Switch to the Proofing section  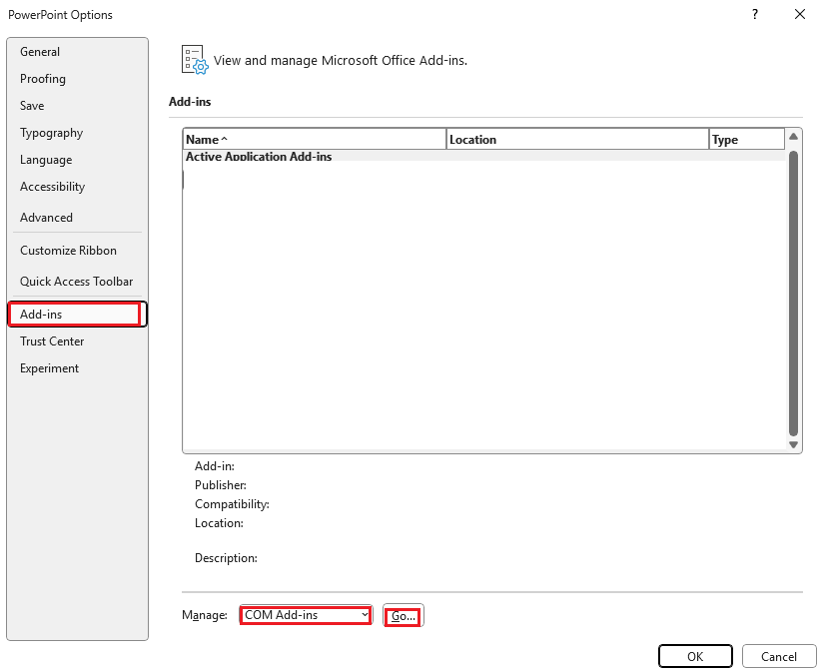click(43, 79)
